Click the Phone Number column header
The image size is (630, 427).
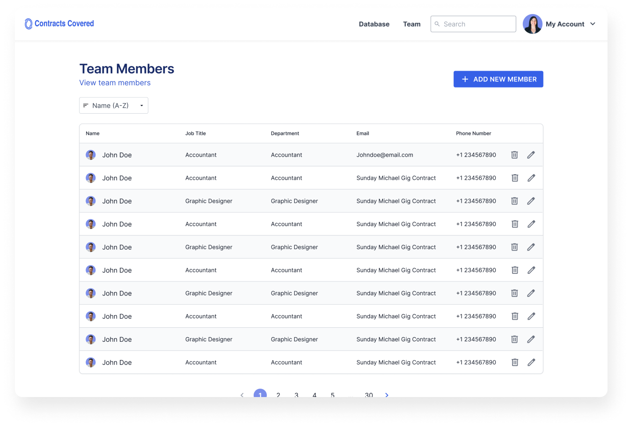click(474, 133)
